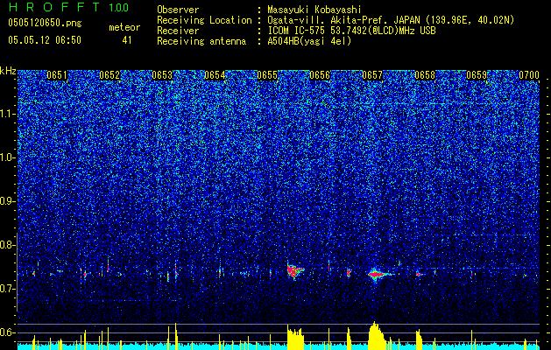Click the 1.0 kHz frequency label
The width and height of the screenshot is (551, 350).
[x=7, y=157]
